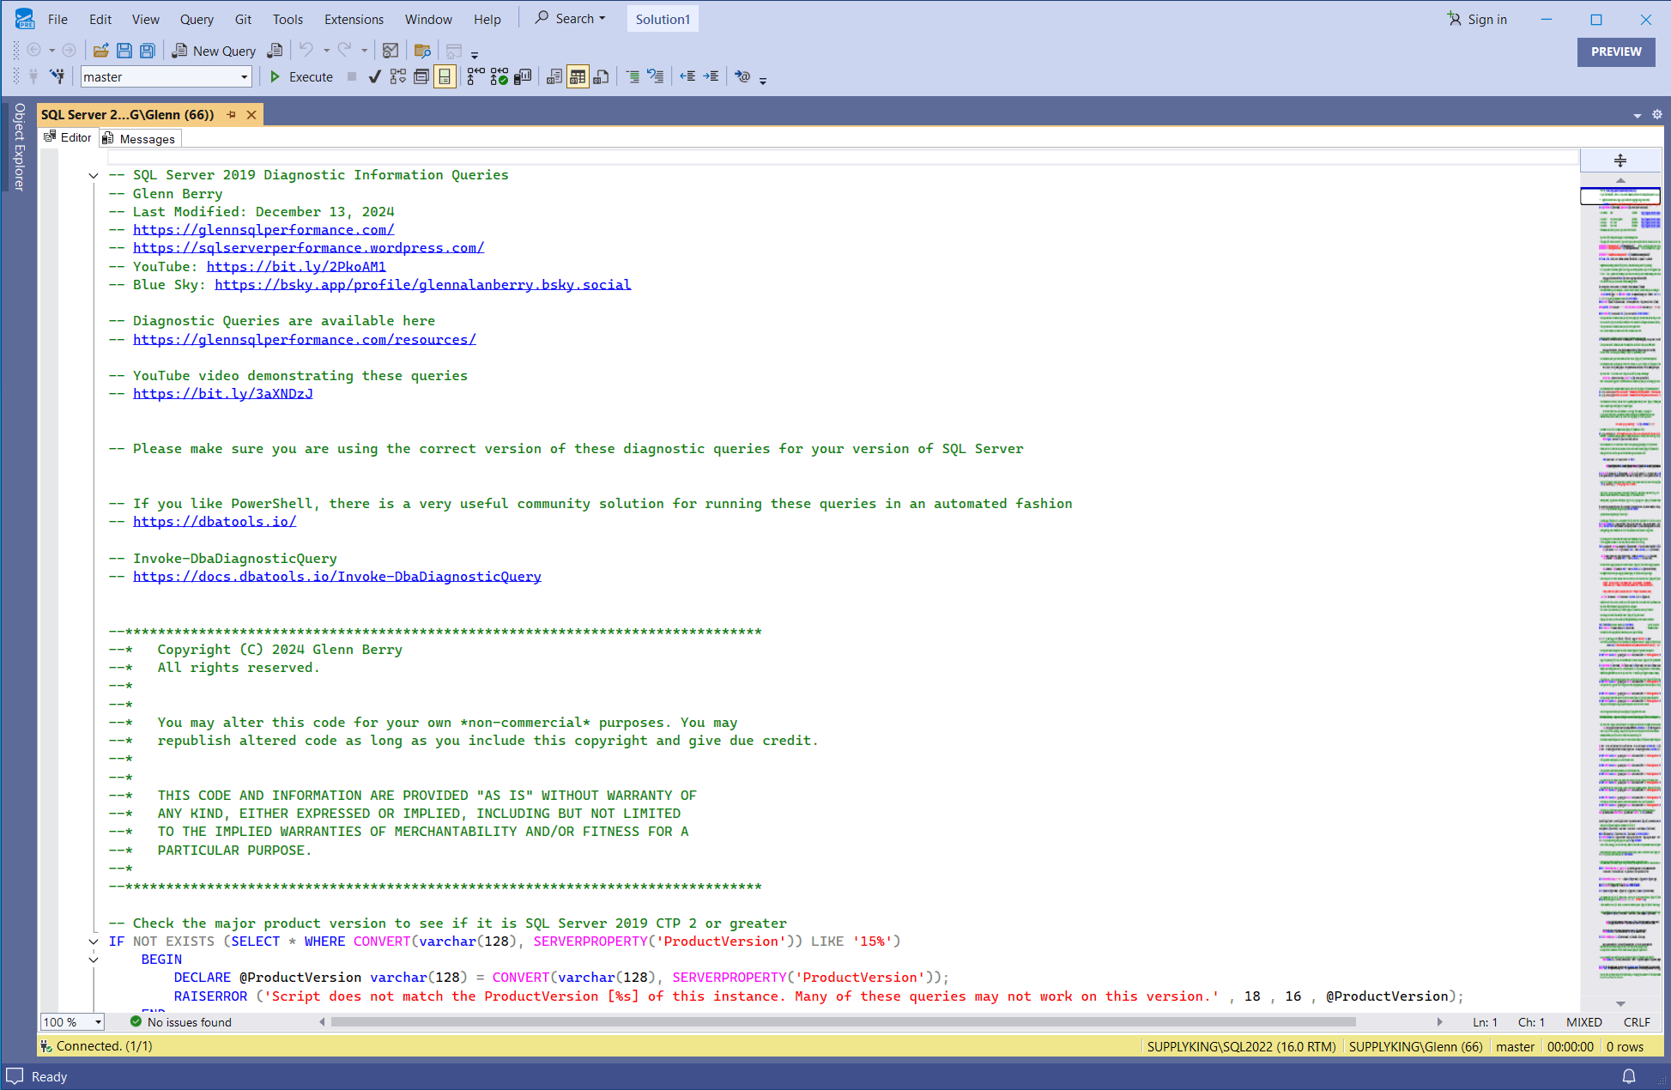
Task: Click the Execute button
Action: click(x=301, y=77)
